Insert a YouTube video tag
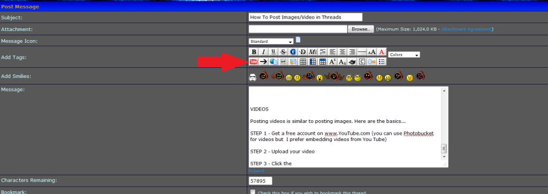Viewport: 548px width, 194px height. point(253,62)
